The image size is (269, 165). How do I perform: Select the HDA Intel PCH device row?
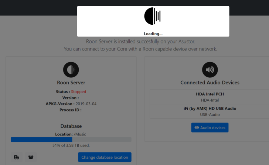point(210,97)
